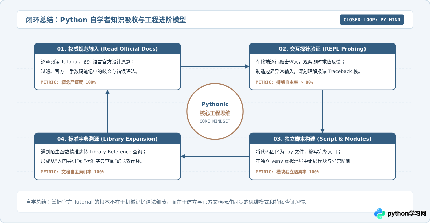This screenshot has width=430, height=223.
Task: Click the CLOSED-LOOP: PY-MIND badge
Action: pyautogui.click(x=372, y=20)
